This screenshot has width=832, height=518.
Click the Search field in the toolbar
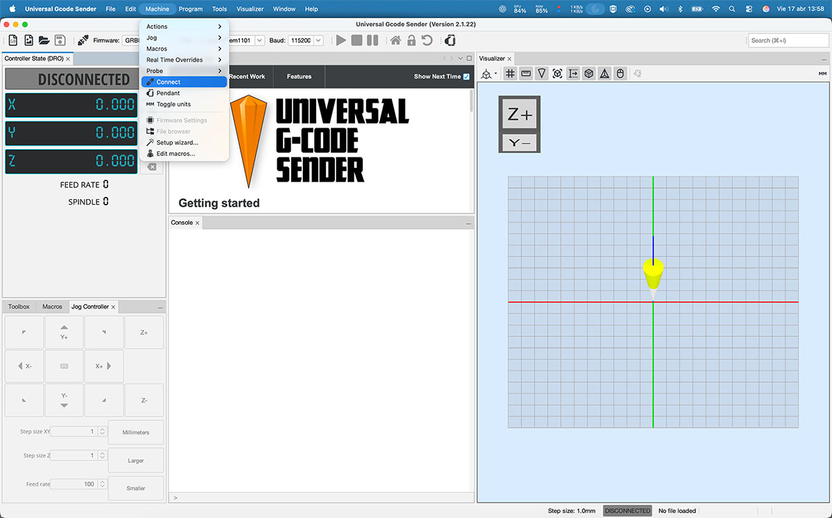[x=789, y=40]
